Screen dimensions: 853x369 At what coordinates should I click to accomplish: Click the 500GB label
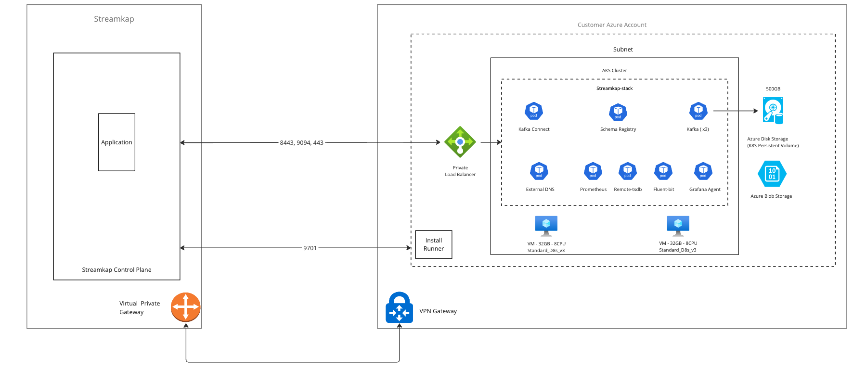(773, 89)
